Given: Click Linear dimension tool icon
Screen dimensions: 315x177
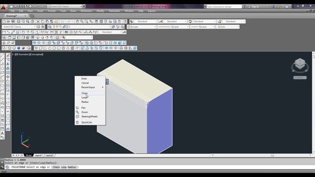Looking at the screenshot, I should pyautogui.click(x=4, y=32).
